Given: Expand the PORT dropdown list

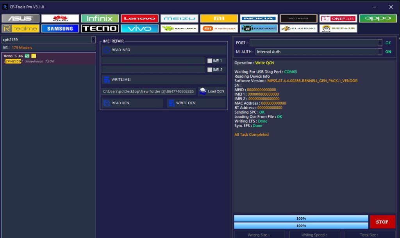Looking at the screenshot, I should pos(380,43).
